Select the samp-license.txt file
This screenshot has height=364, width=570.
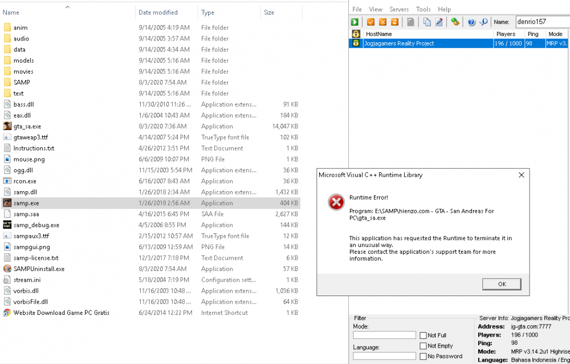point(150,258)
